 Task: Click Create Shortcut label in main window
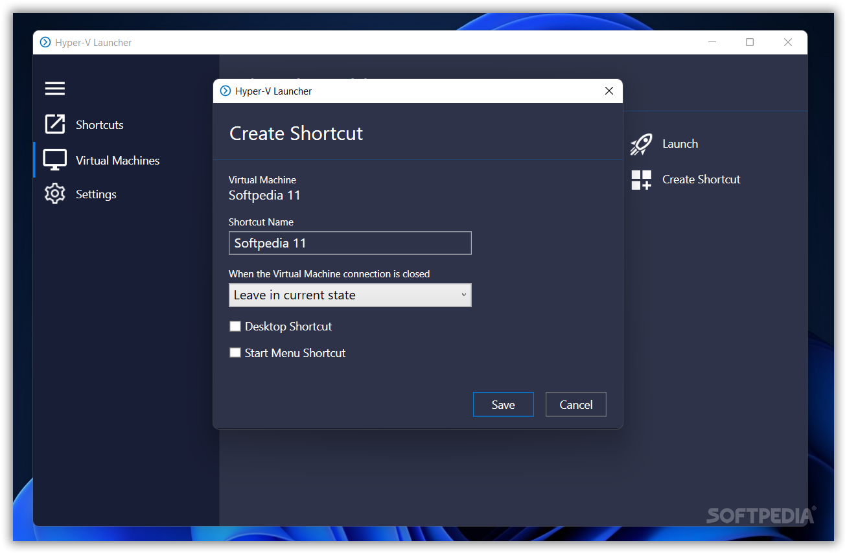point(701,179)
